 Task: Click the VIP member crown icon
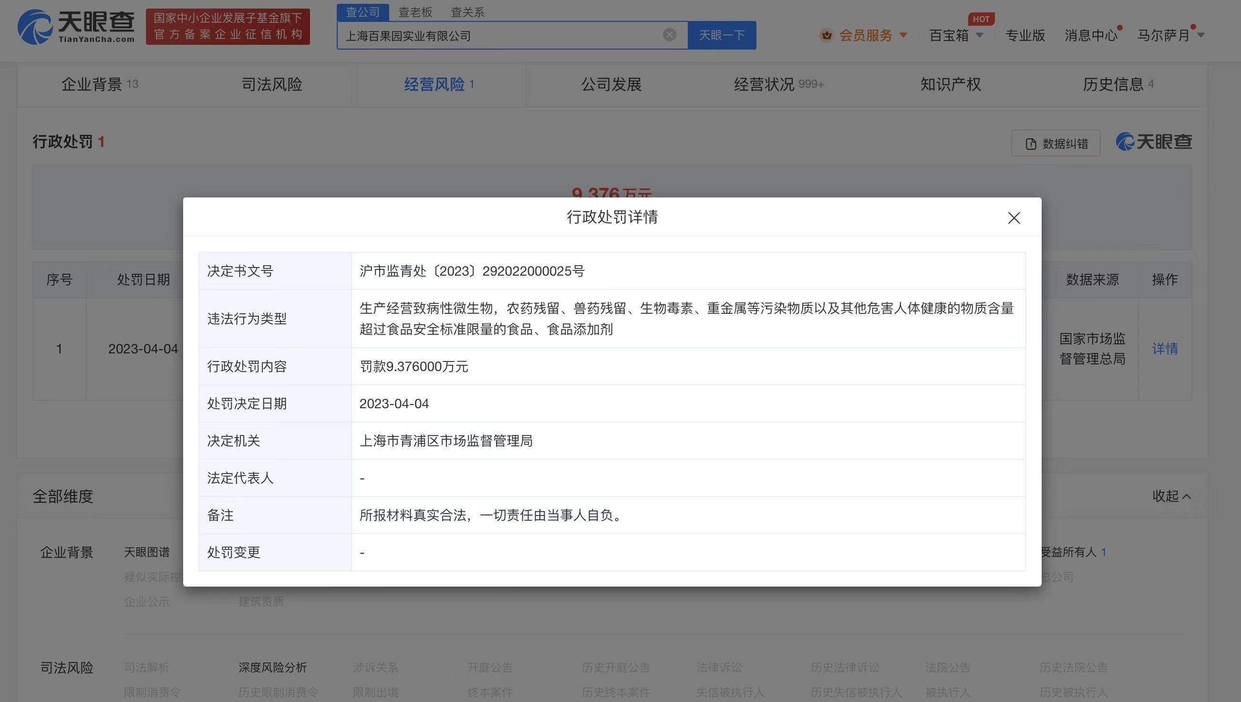tap(827, 35)
